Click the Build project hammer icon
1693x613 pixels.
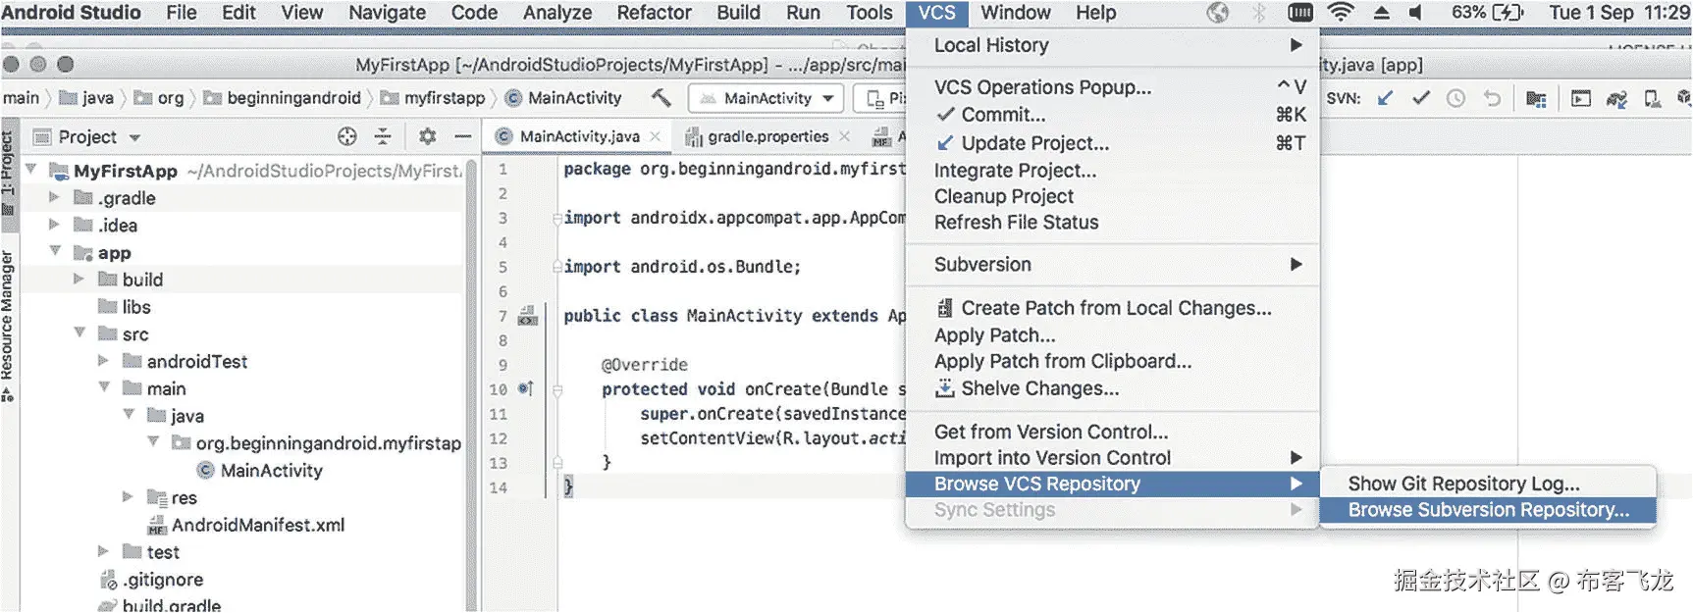coord(661,97)
